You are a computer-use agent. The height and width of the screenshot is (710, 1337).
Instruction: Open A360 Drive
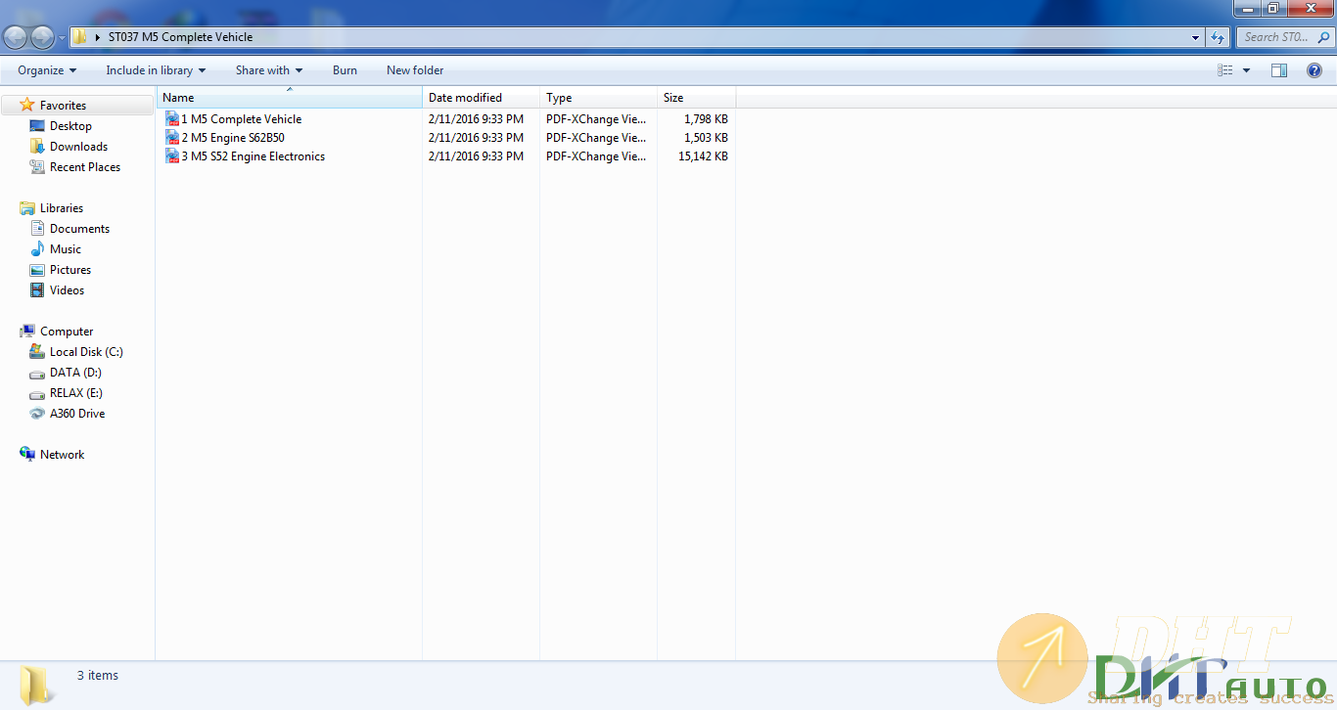point(77,414)
